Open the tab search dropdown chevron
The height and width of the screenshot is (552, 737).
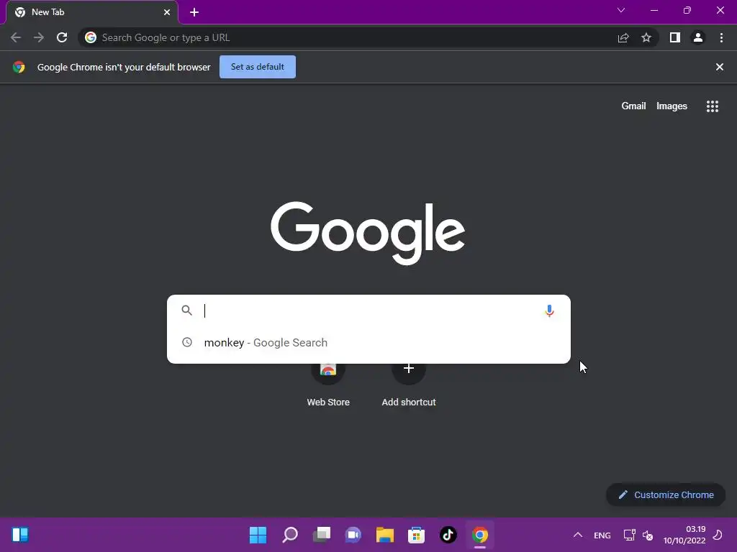[x=621, y=10]
